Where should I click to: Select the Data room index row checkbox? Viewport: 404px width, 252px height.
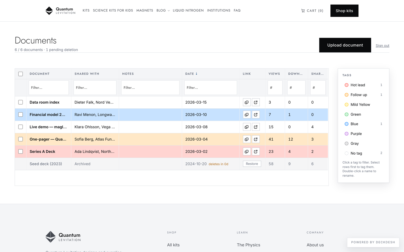click(20, 102)
